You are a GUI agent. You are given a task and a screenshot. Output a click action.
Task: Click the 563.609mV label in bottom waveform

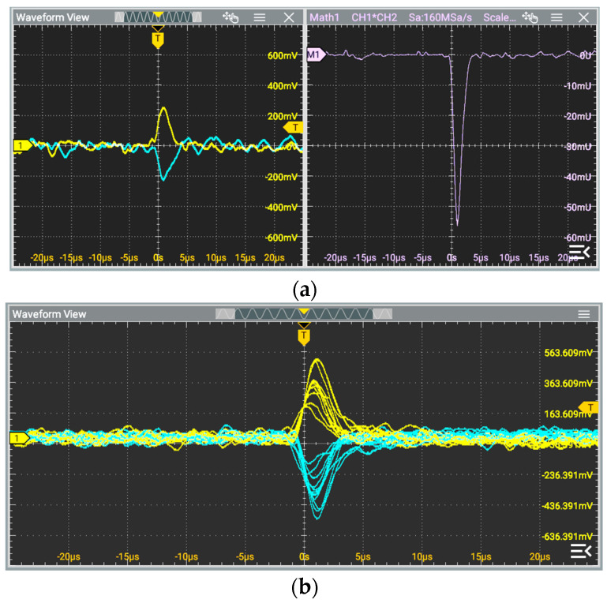568,353
